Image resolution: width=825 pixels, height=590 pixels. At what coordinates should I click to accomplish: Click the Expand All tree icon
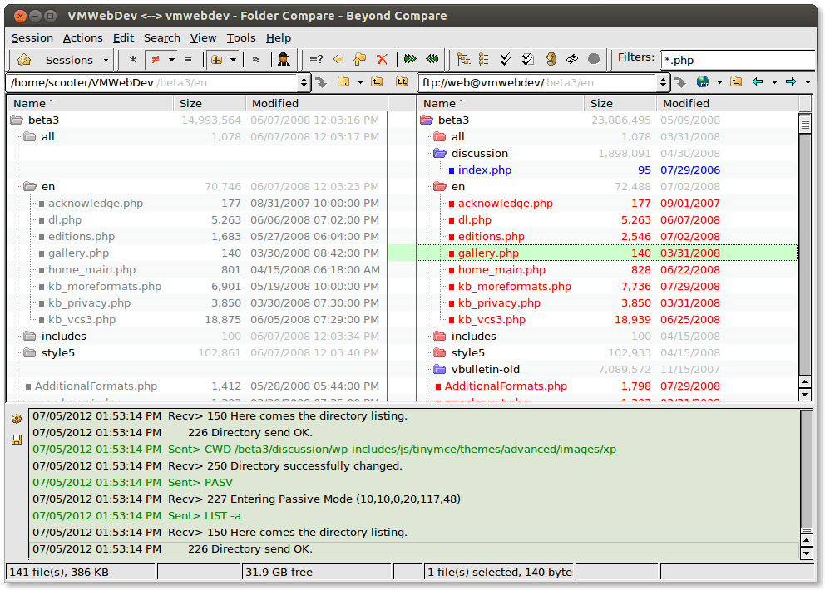coord(463,60)
